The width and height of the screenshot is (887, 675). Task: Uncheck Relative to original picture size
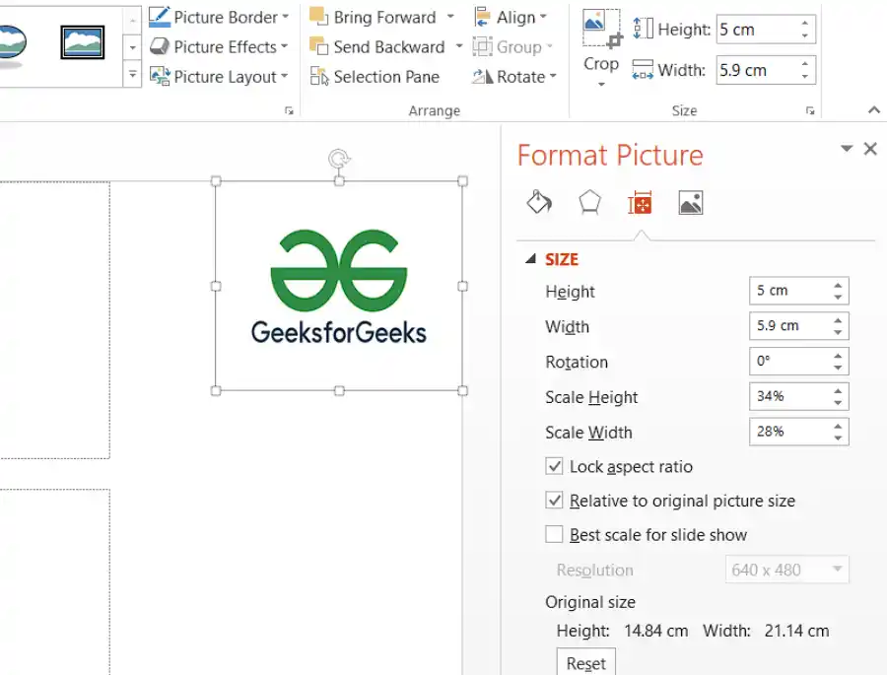(x=554, y=501)
